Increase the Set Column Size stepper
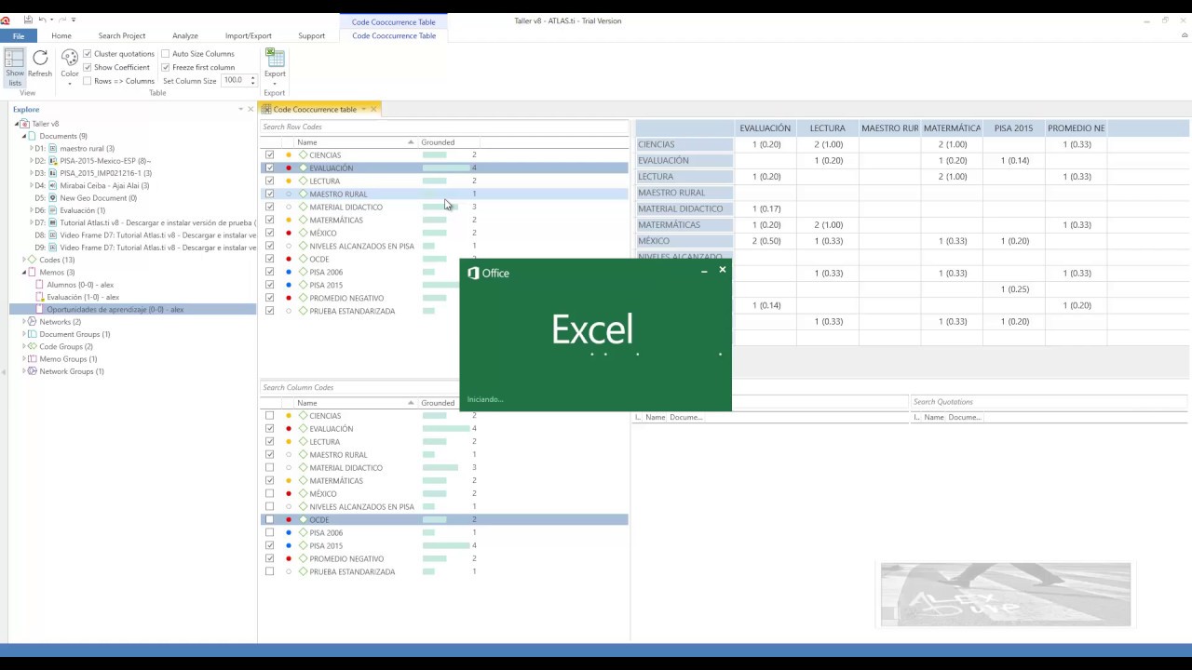The height and width of the screenshot is (670, 1192). (x=252, y=78)
